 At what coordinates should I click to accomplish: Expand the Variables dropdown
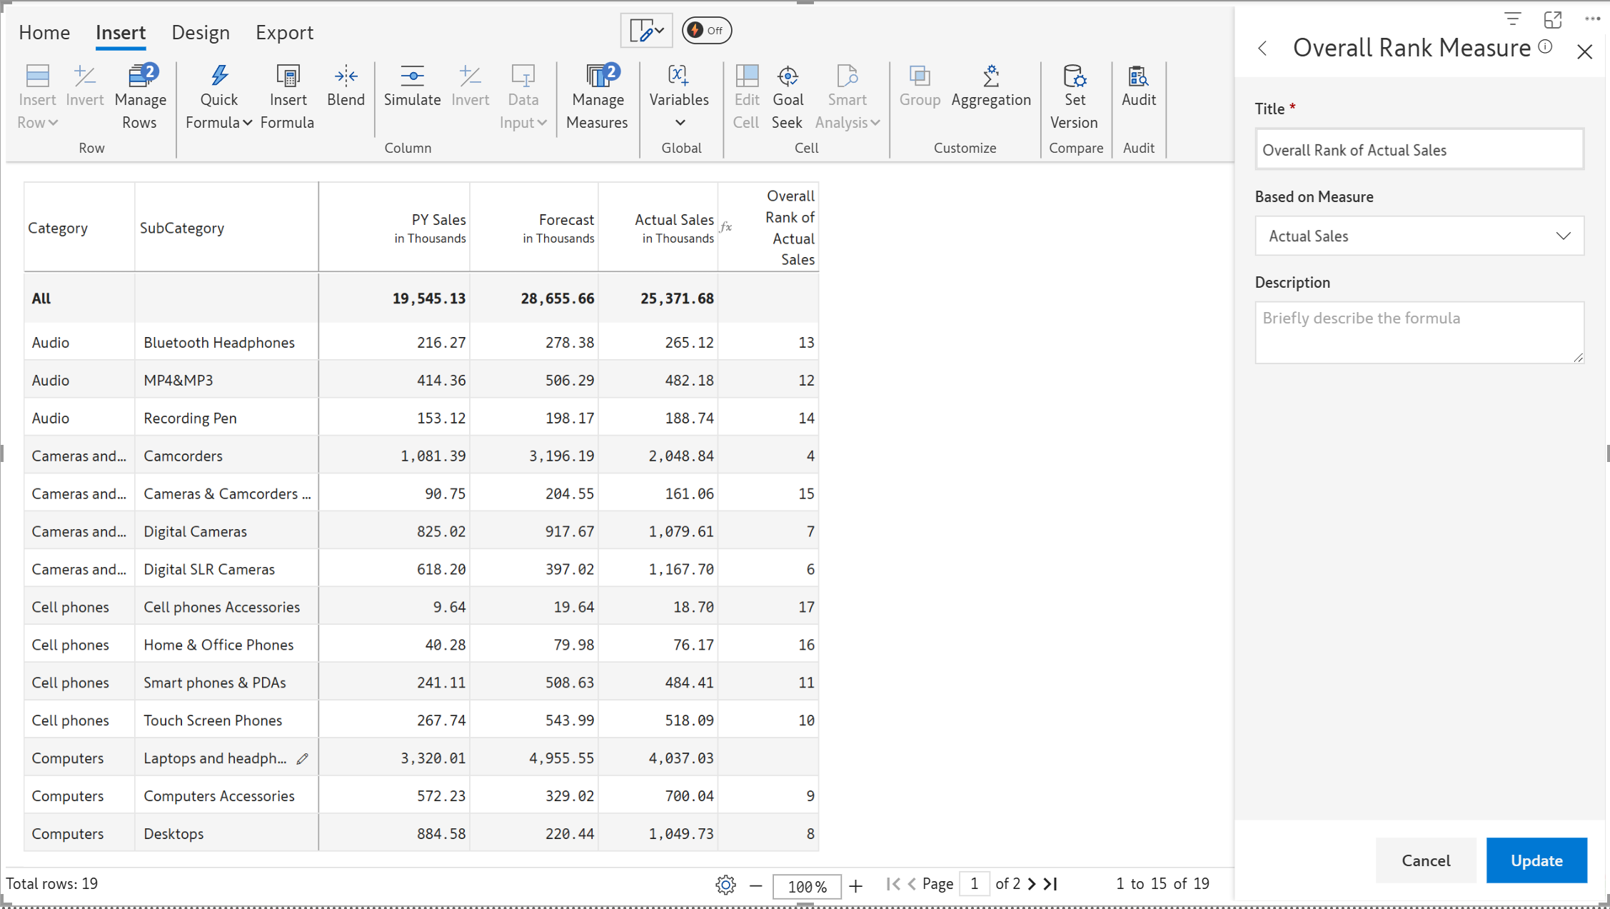679,123
